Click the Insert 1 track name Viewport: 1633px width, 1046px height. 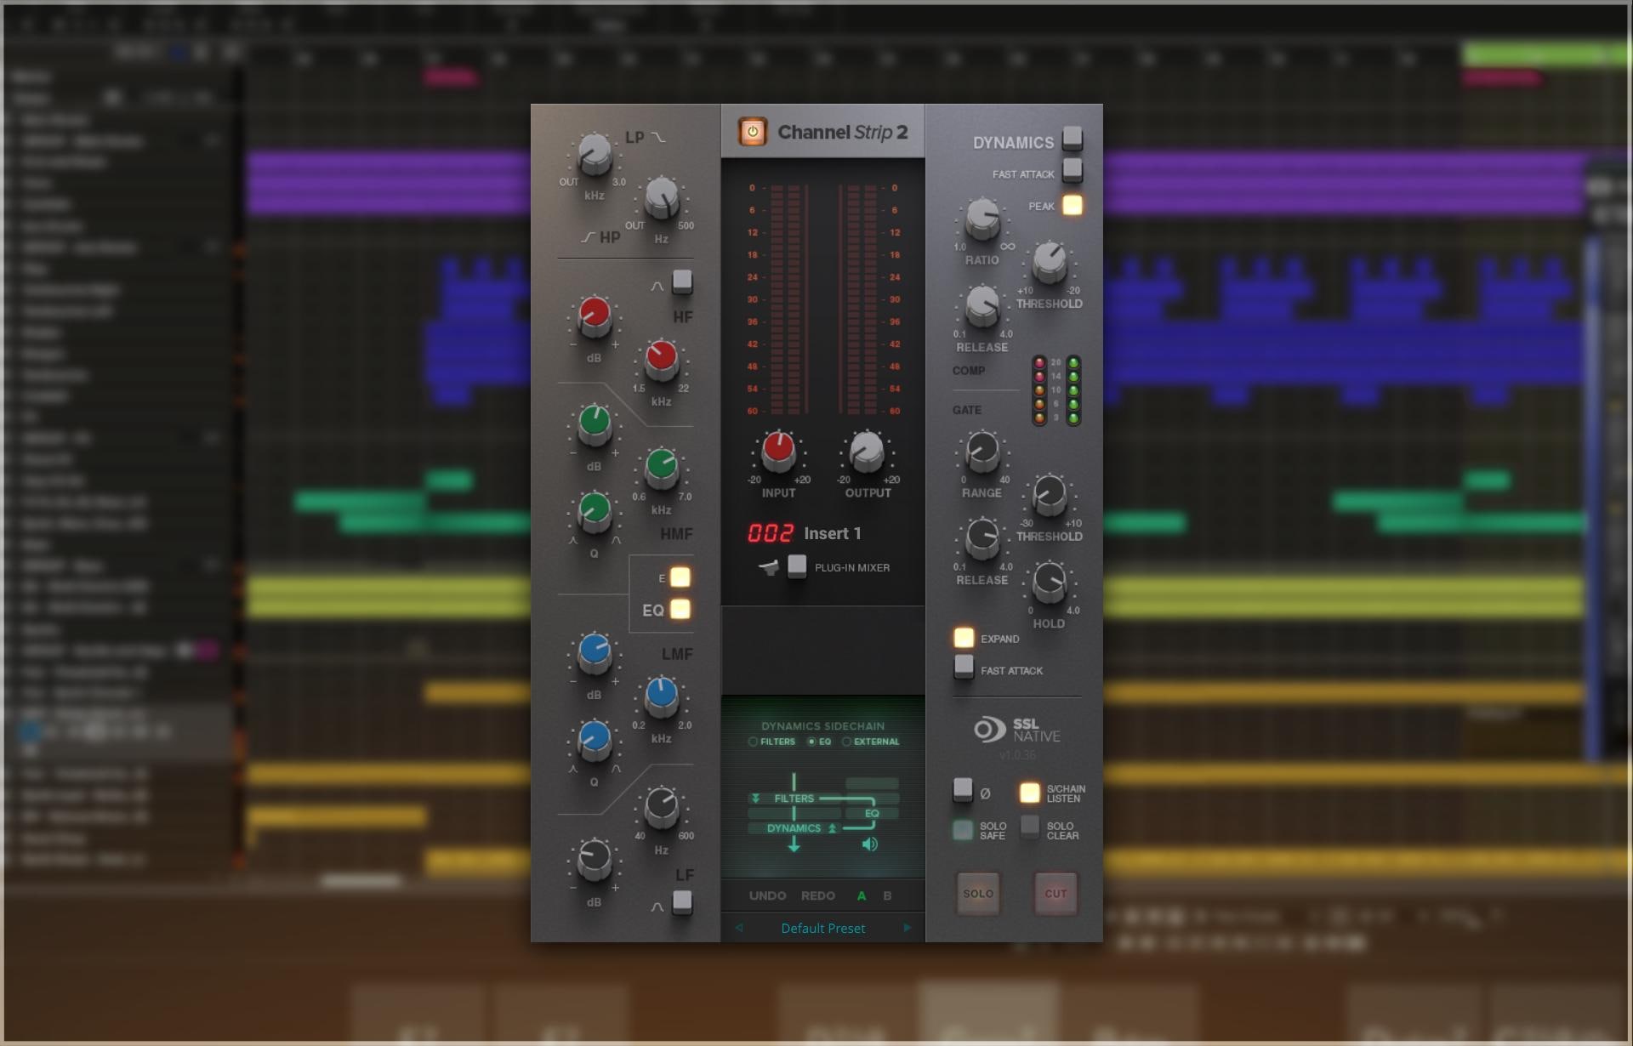833,533
